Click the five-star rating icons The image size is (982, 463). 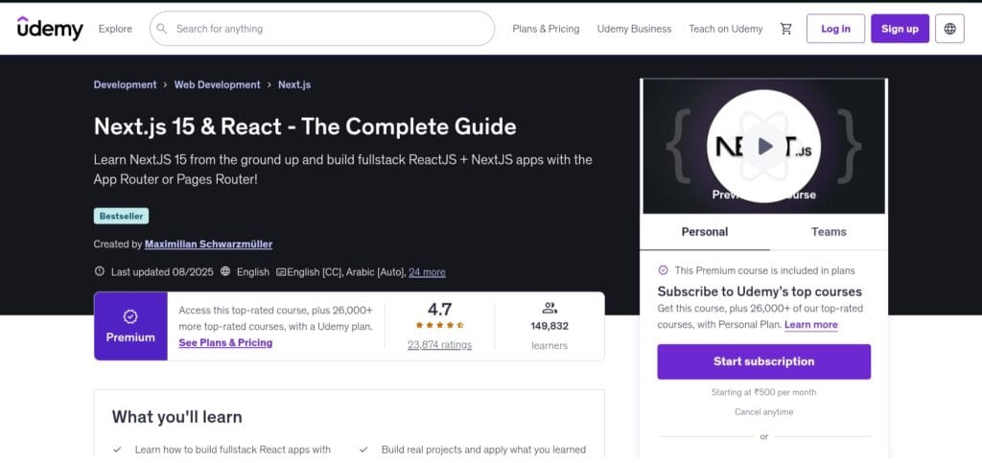[x=439, y=325]
